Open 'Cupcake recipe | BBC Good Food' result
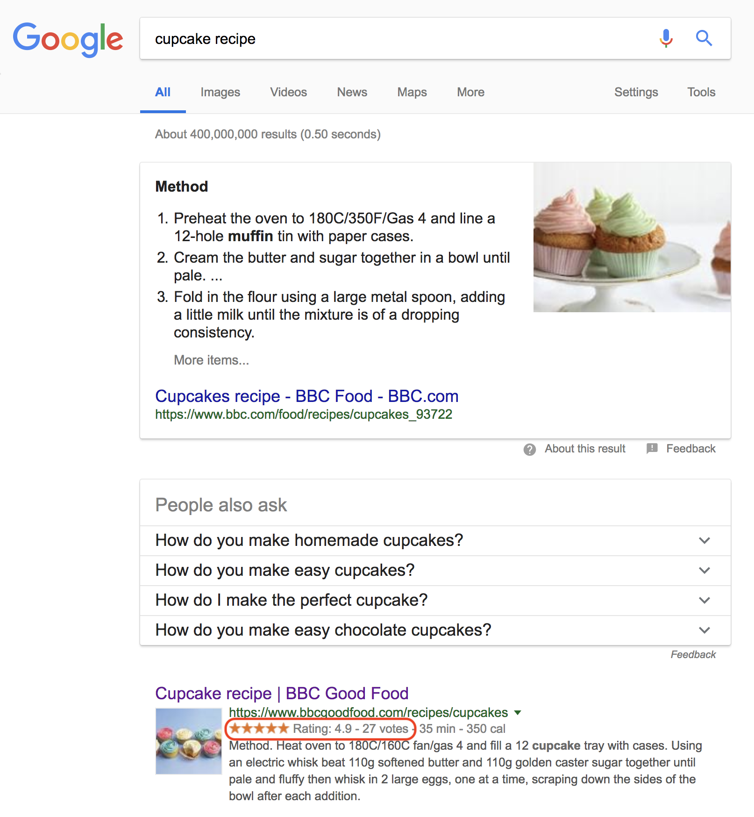754x817 pixels. [x=282, y=694]
